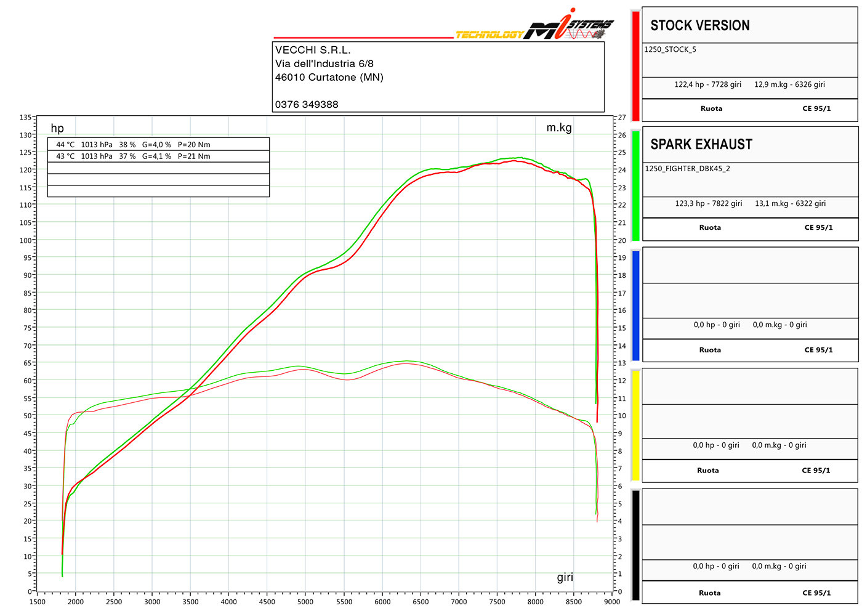Click the 13,1 m.kg - 6322 giri reading

click(x=790, y=204)
